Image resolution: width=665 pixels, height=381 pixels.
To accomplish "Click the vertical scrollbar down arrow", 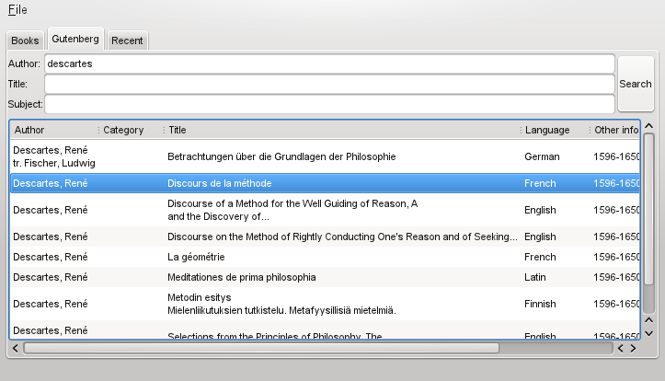I will (x=648, y=332).
